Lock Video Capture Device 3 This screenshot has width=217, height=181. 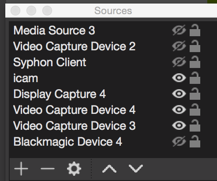(195, 125)
